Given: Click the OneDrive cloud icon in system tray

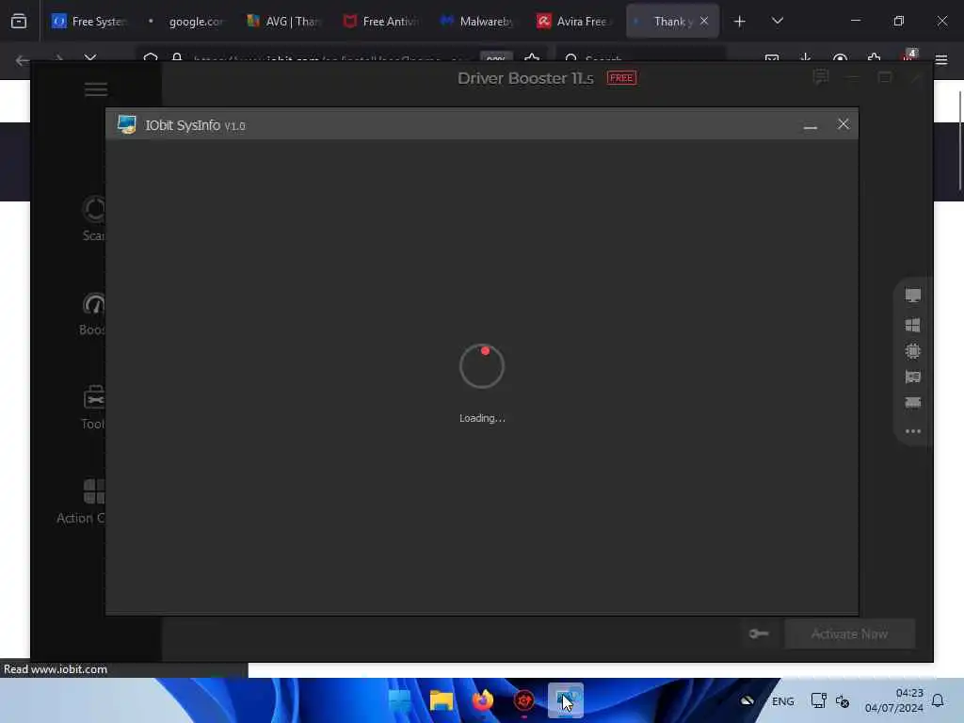Looking at the screenshot, I should point(747,700).
